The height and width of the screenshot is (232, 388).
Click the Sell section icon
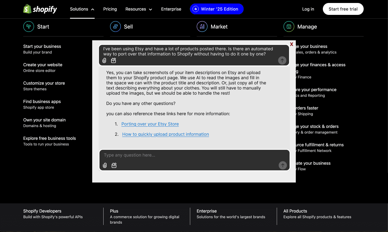(115, 26)
